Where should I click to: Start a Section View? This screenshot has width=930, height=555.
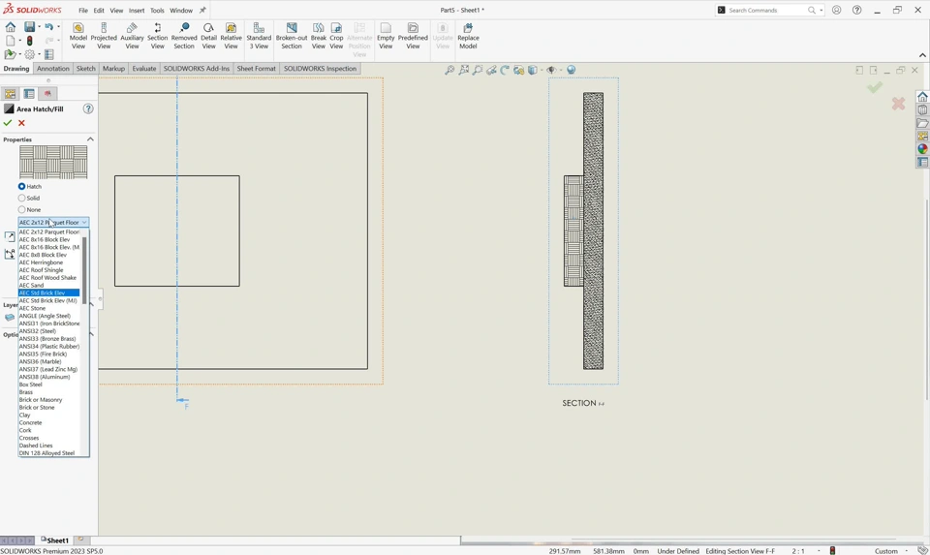tap(157, 36)
